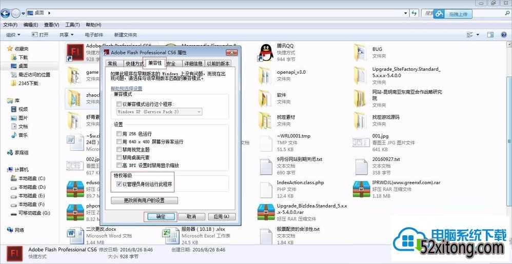The width and height of the screenshot is (512, 264).
Task: Switch to the 以前的版本 tab
Action: coord(218,64)
